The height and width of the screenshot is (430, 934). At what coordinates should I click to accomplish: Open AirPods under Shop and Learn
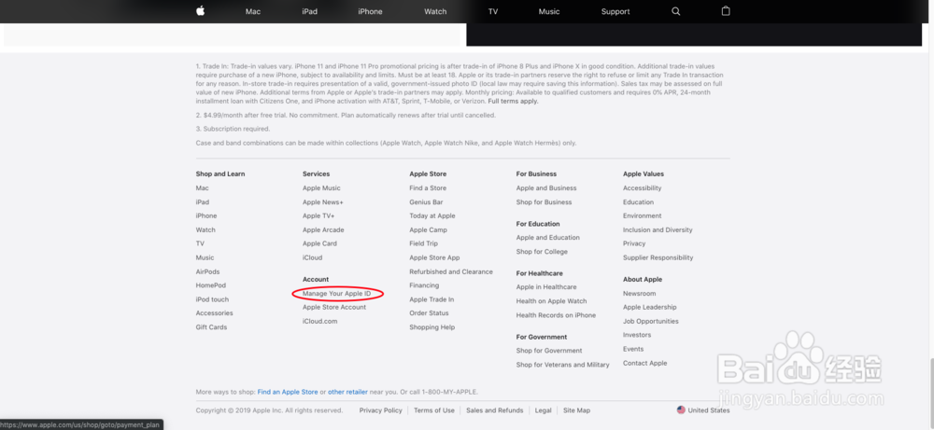(x=208, y=271)
